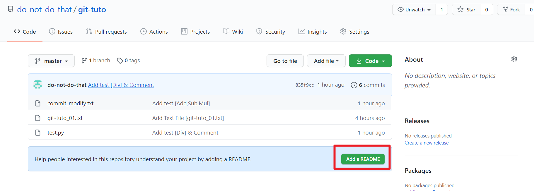The width and height of the screenshot is (534, 191).
Task: Open the 'Add Text File [git-tuto_01.txt]' commit message
Action: coord(188,118)
